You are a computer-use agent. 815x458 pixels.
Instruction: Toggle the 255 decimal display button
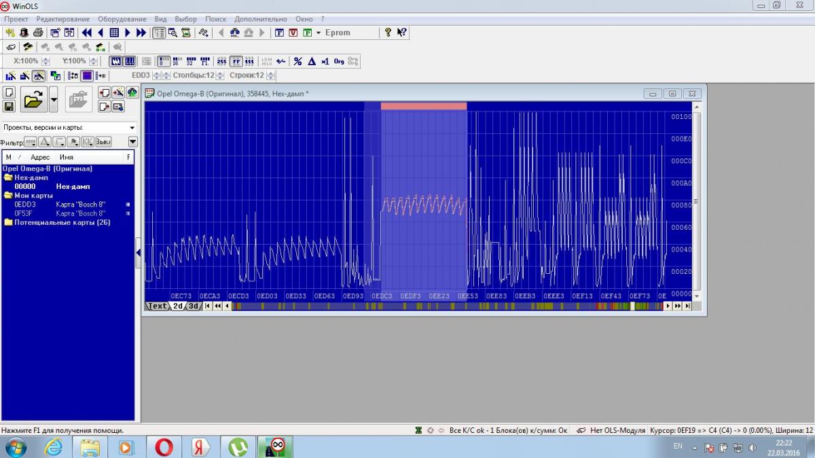pos(221,61)
